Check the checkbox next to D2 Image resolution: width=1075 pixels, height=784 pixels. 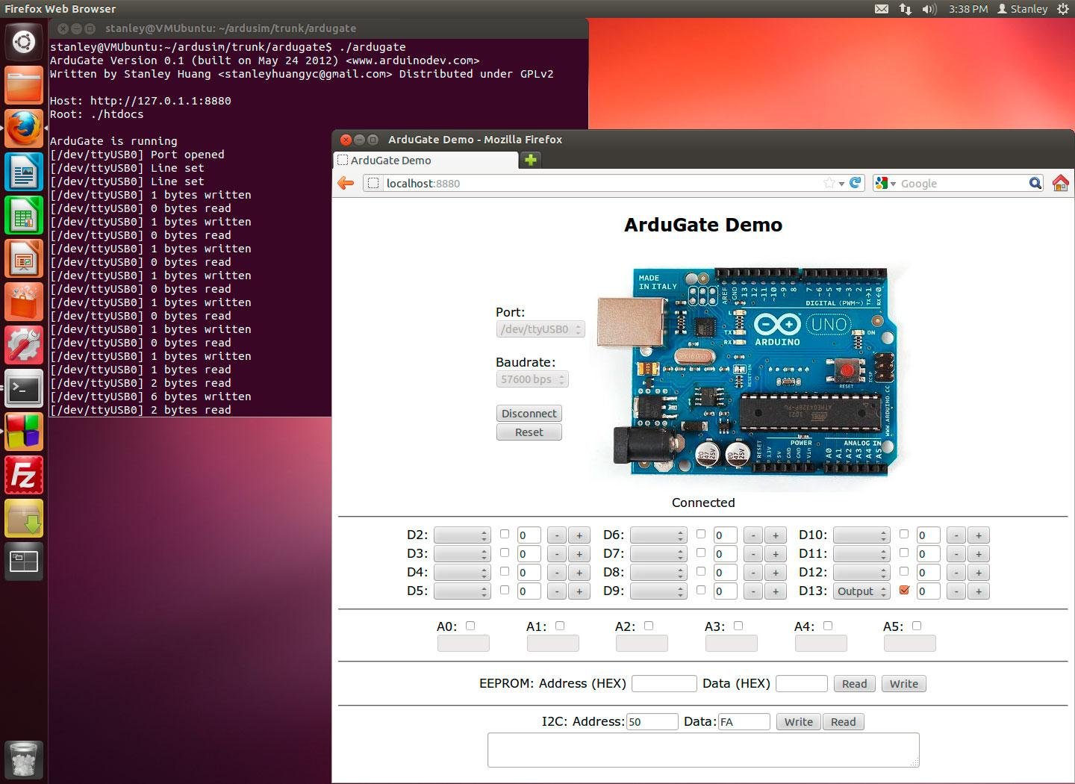pyautogui.click(x=505, y=535)
